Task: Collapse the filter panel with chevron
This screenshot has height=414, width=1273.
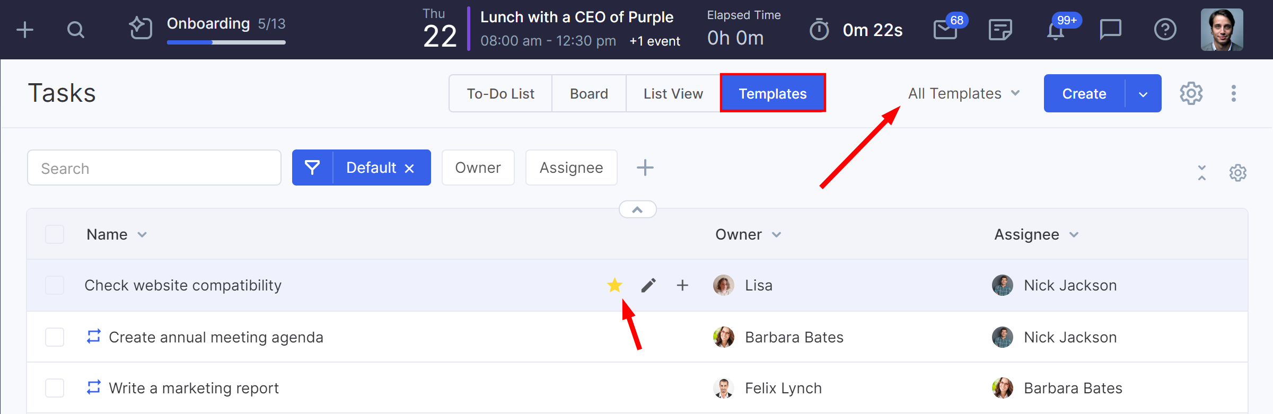Action: pos(637,210)
